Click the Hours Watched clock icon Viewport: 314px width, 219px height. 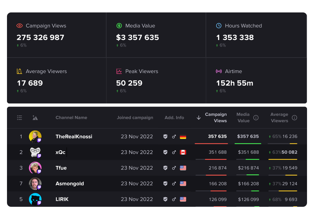(219, 25)
